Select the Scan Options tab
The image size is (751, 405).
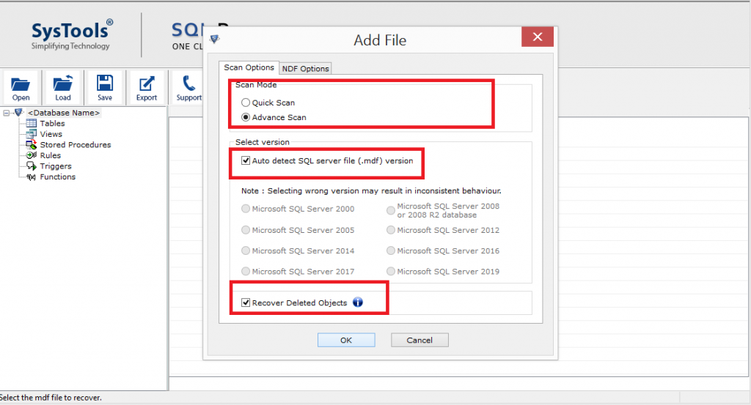coord(249,67)
